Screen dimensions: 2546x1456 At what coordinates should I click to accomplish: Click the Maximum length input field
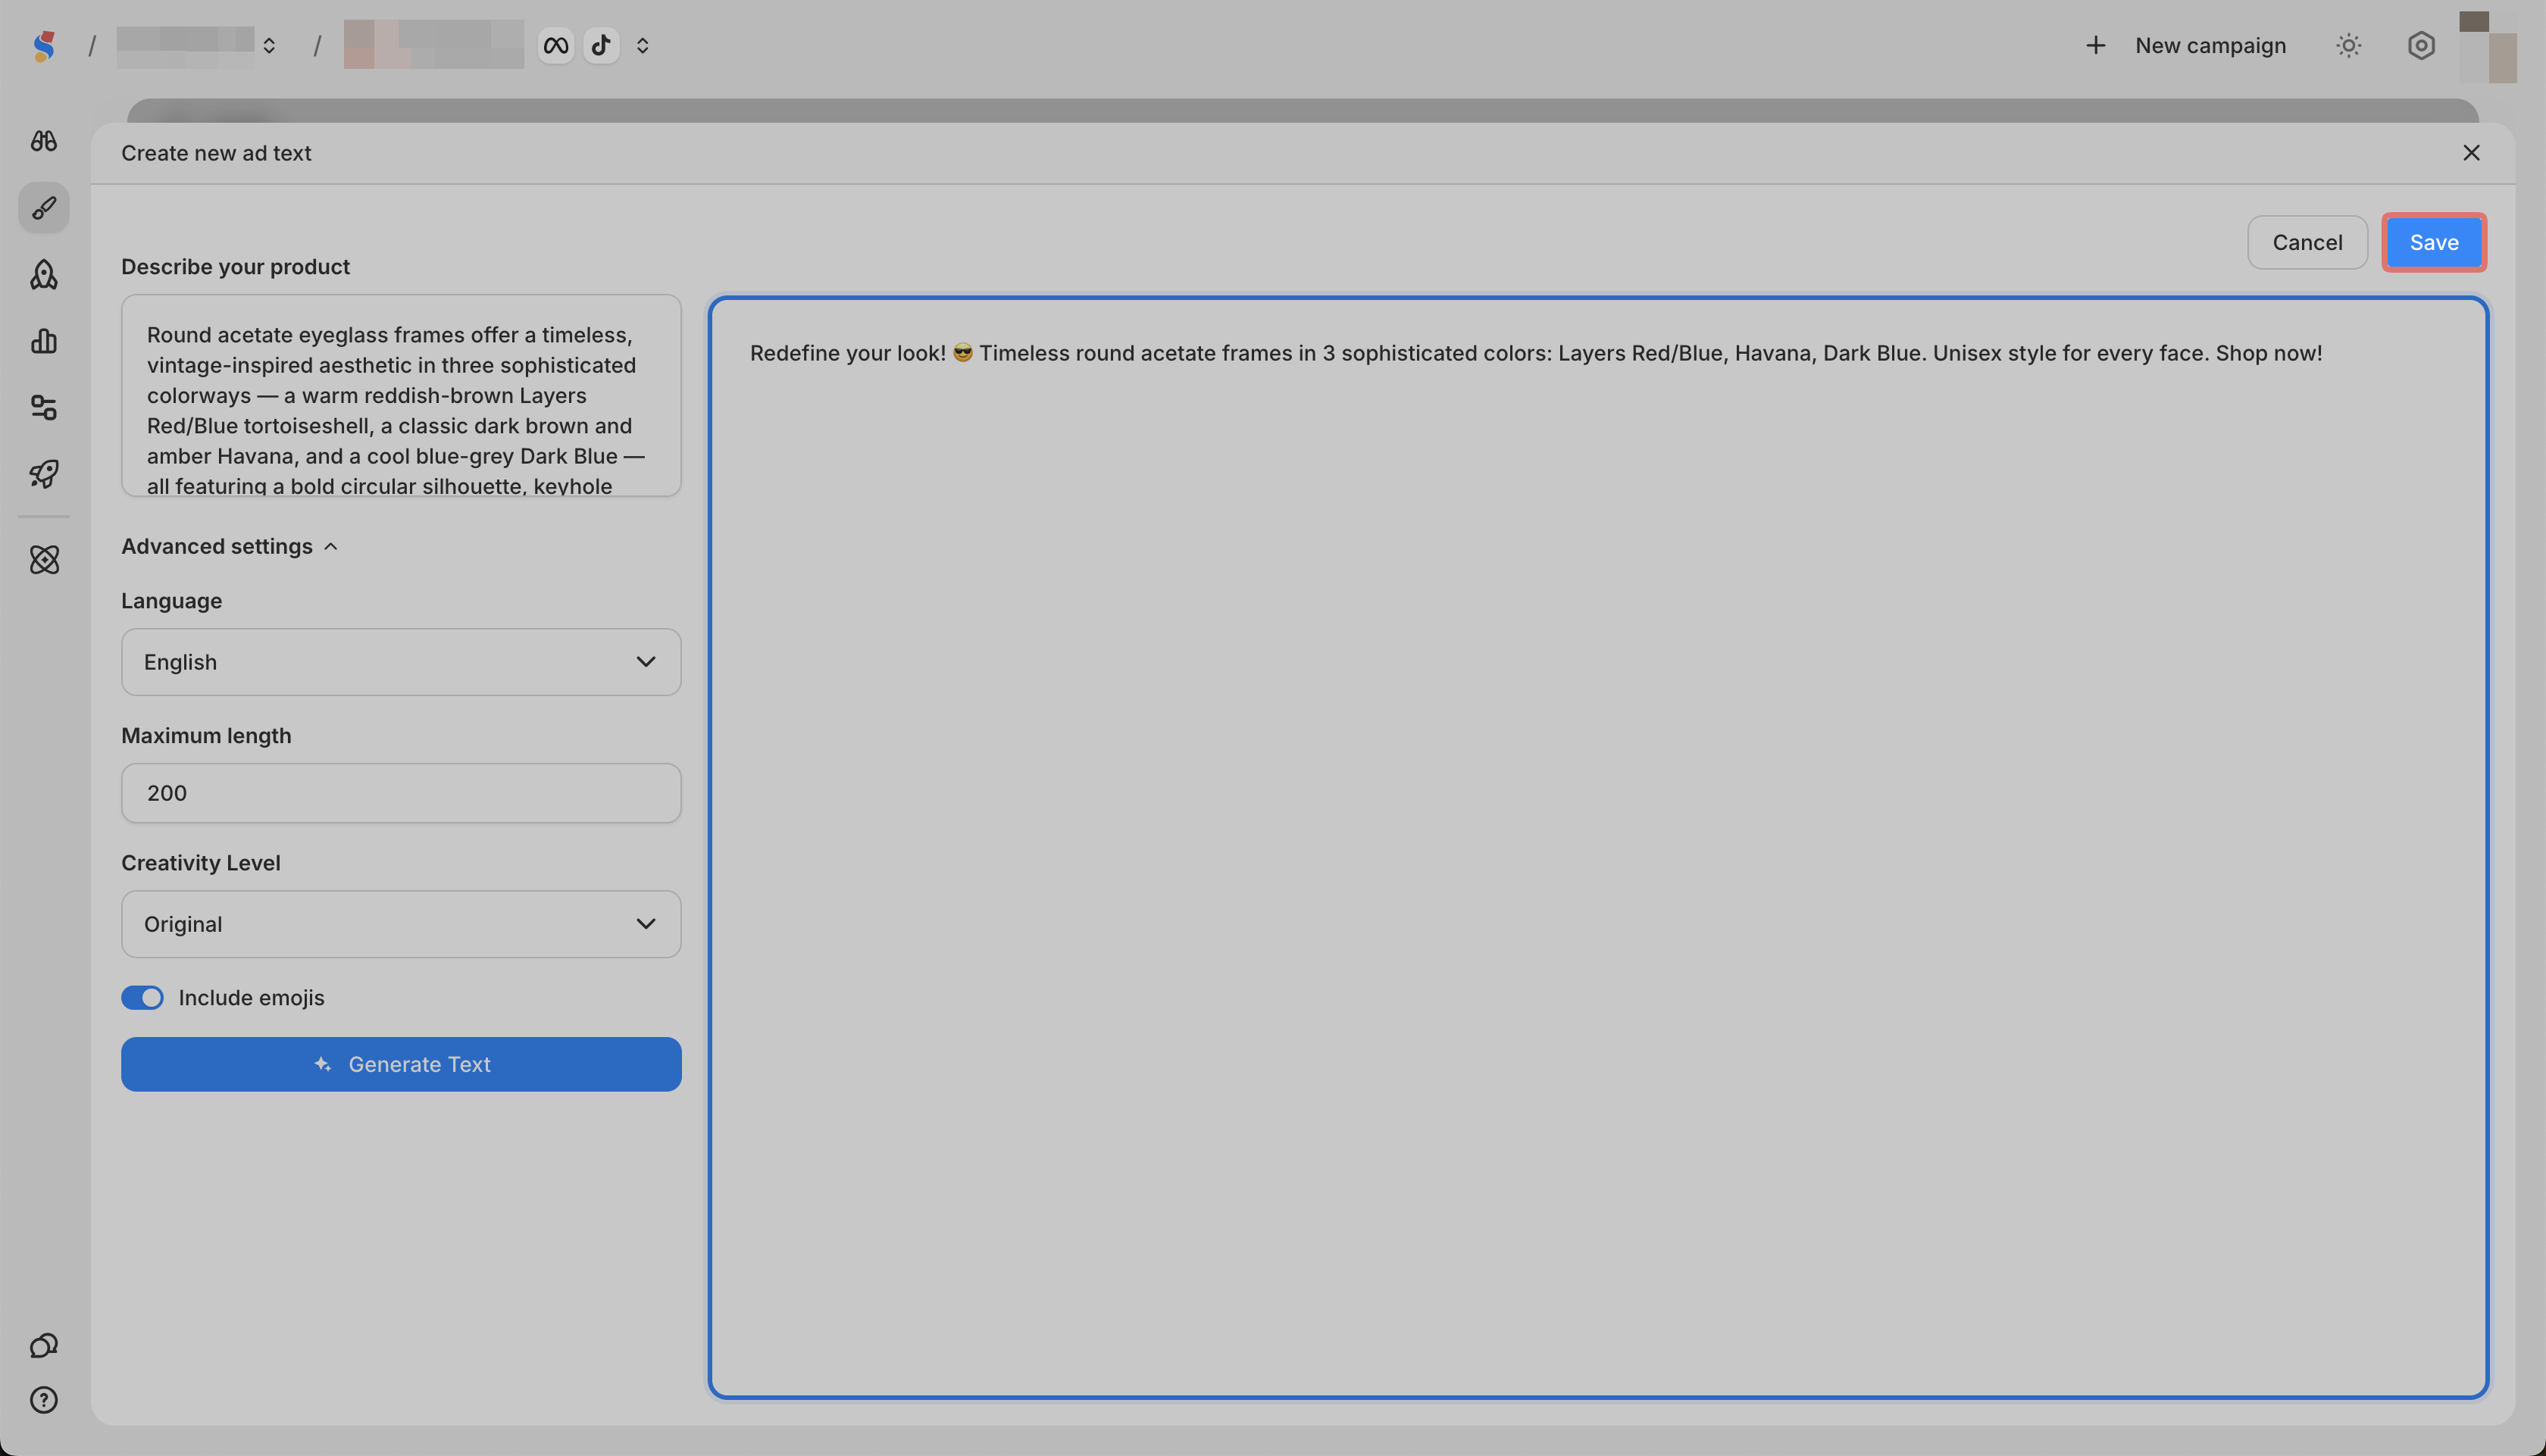click(x=401, y=793)
